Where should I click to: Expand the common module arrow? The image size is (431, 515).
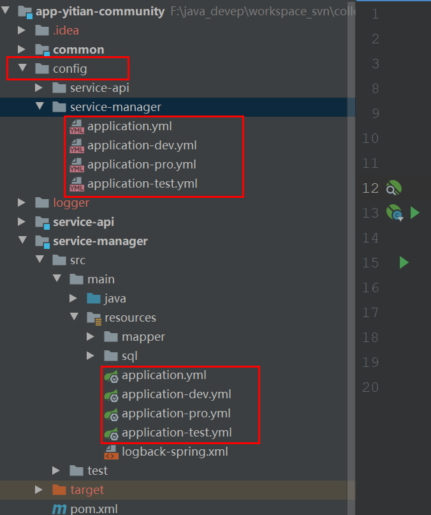coord(22,49)
